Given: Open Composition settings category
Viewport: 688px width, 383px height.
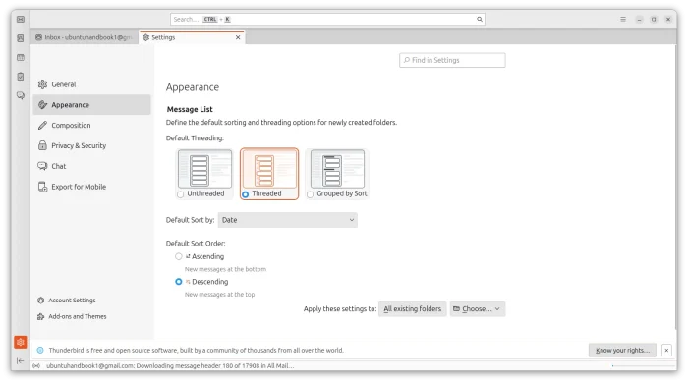Looking at the screenshot, I should pyautogui.click(x=91, y=126).
